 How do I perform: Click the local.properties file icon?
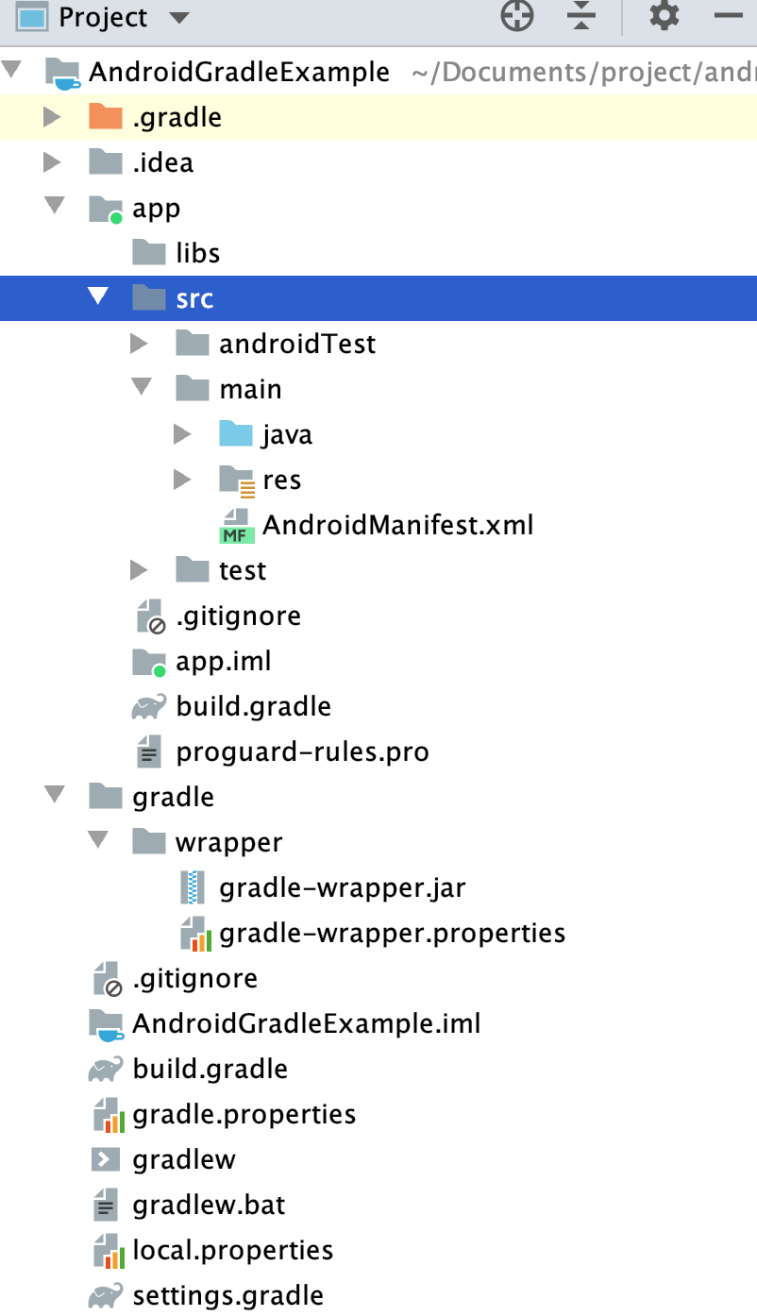[105, 1250]
